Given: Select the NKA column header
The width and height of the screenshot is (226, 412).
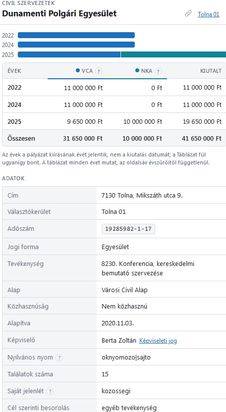Looking at the screenshot, I should tap(137, 71).
